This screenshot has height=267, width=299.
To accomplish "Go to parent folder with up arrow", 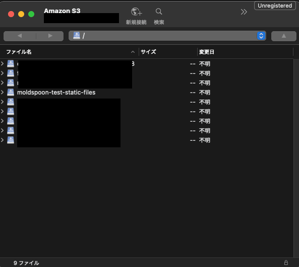I will click(x=284, y=36).
